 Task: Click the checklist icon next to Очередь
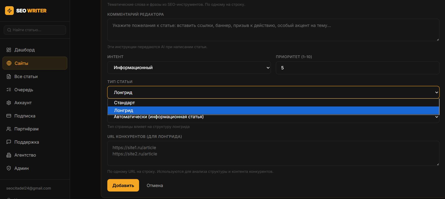[9, 90]
